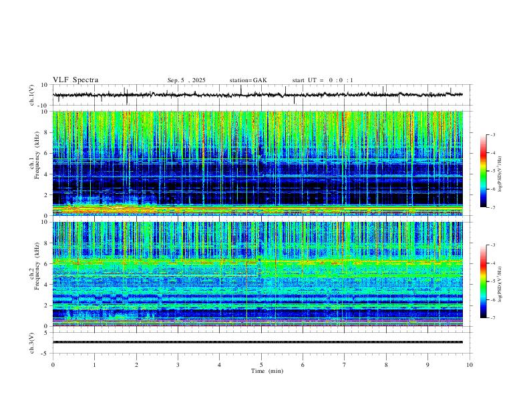The height and width of the screenshot is (409, 529).
Task: Click time axis tick label '9'
Action: coord(427,365)
